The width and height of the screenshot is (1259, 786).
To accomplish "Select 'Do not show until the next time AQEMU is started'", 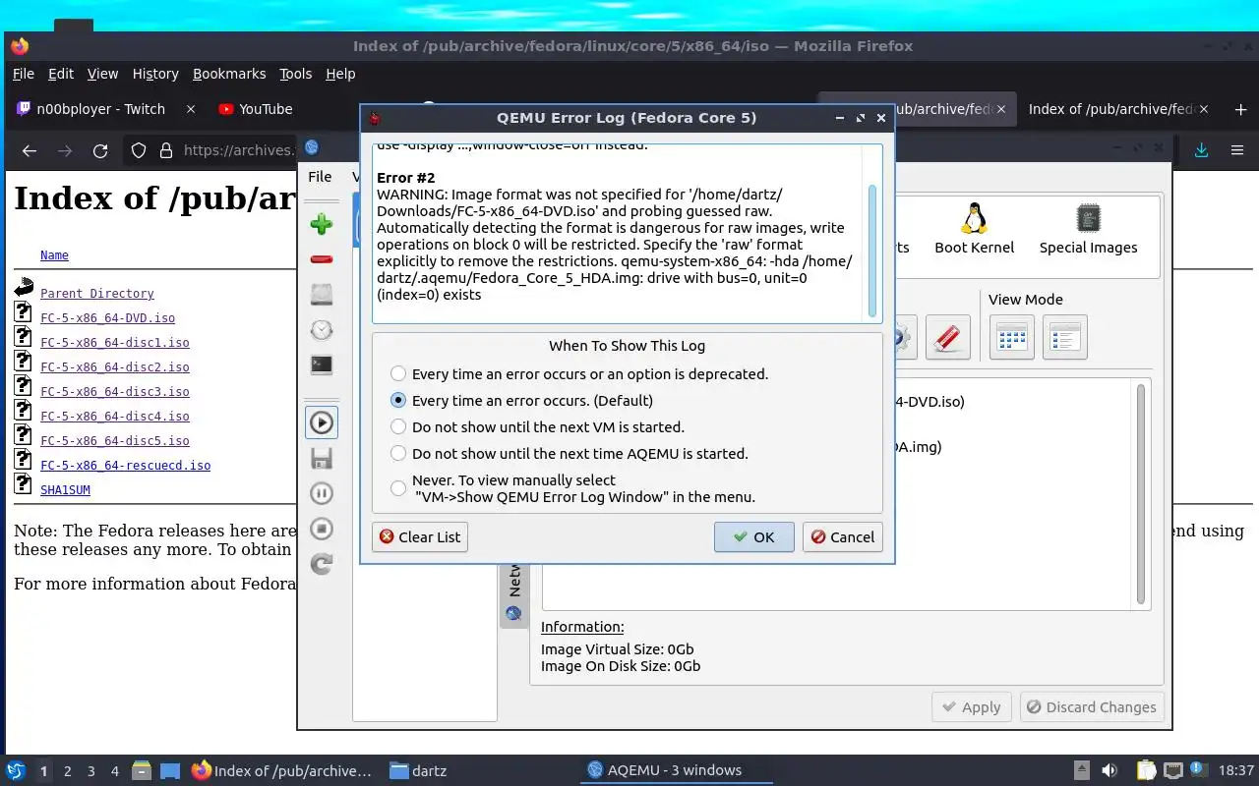I will [570, 453].
